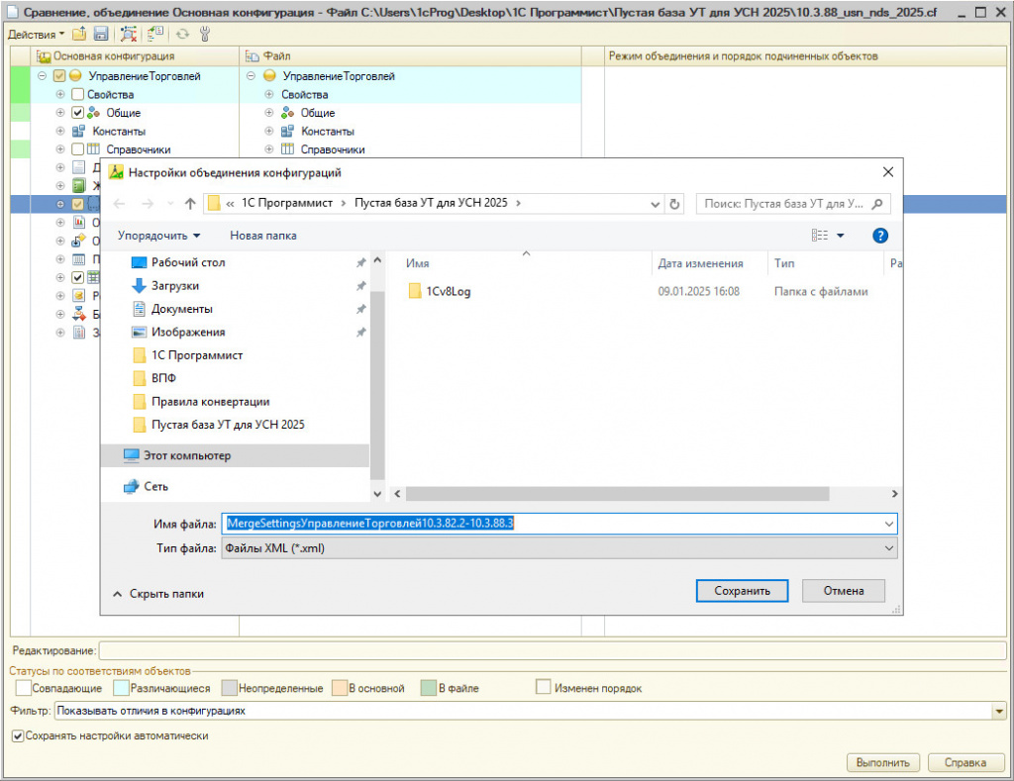Click the green journal icon in left tree
The width and height of the screenshot is (1014, 781).
click(79, 186)
